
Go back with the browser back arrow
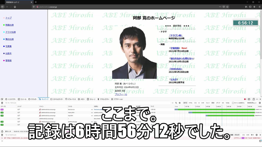tap(2, 7)
